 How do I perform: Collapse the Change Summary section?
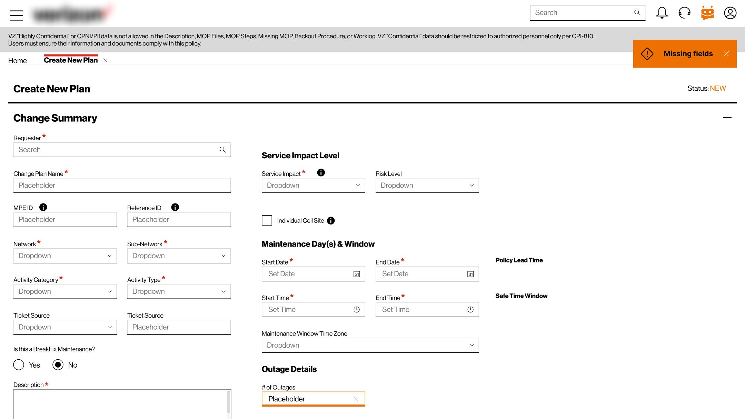[727, 118]
